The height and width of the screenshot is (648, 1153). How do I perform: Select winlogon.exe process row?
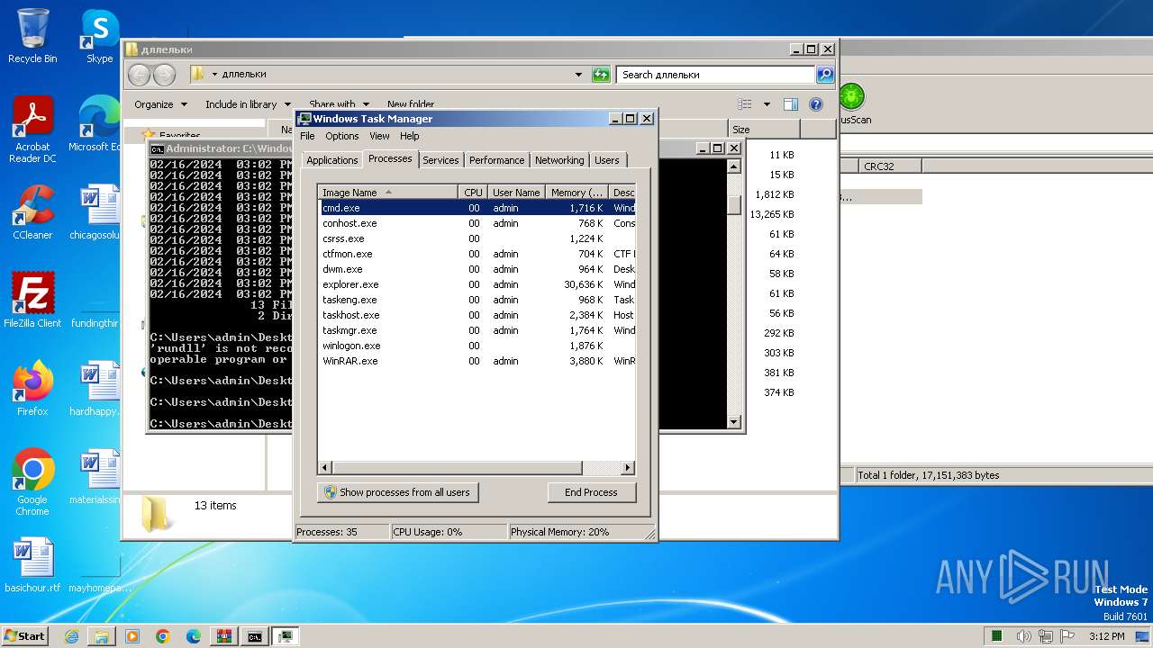coord(477,346)
